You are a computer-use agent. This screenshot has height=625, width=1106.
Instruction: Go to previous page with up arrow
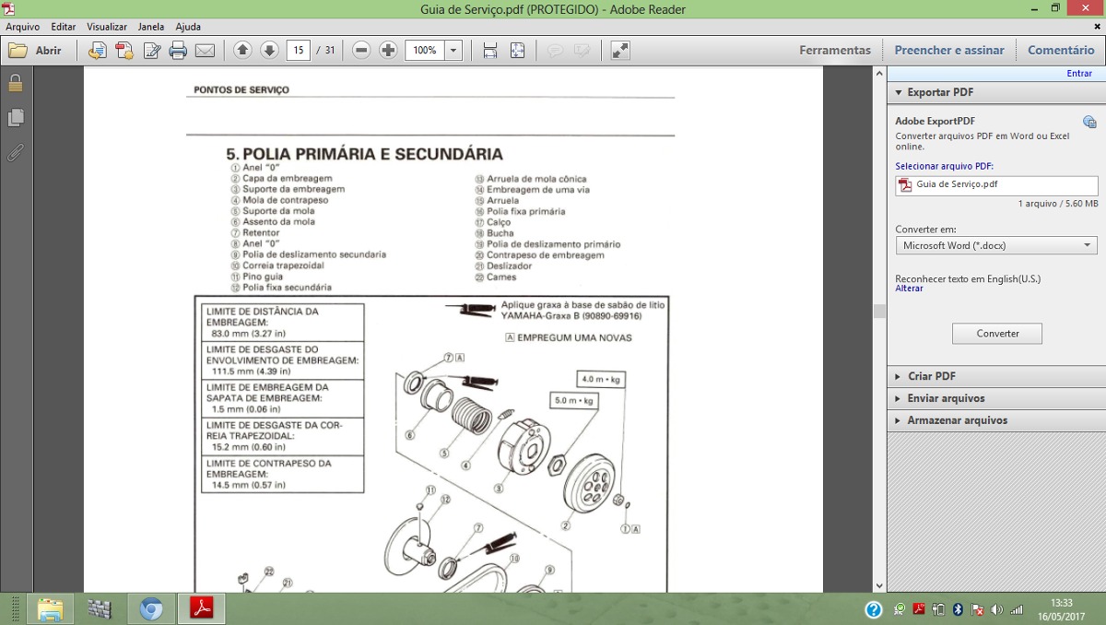tap(242, 51)
